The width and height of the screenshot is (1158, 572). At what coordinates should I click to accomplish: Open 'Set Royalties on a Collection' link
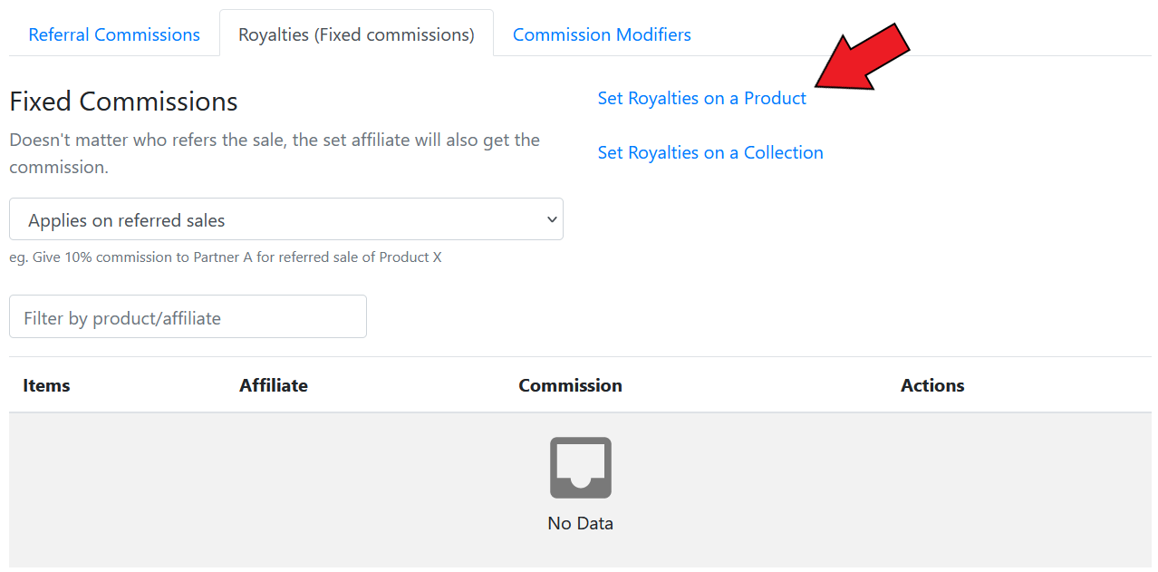pyautogui.click(x=710, y=152)
